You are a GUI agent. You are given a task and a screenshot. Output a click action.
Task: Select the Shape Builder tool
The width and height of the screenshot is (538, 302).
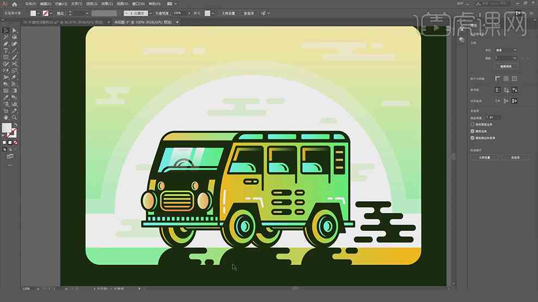pos(6,84)
